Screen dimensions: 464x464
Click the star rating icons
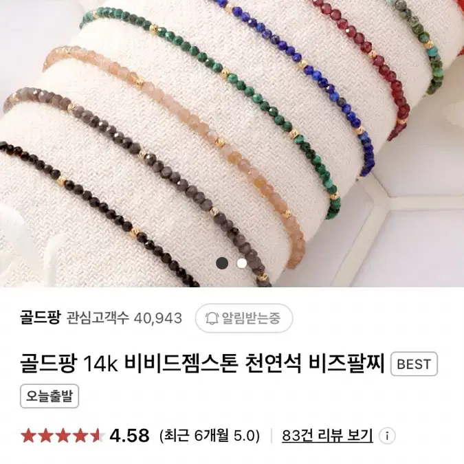[63, 436]
